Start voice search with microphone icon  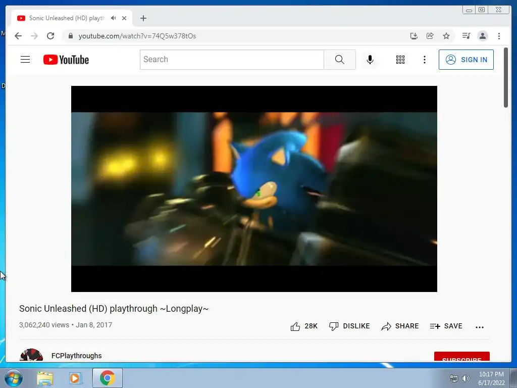pos(370,60)
